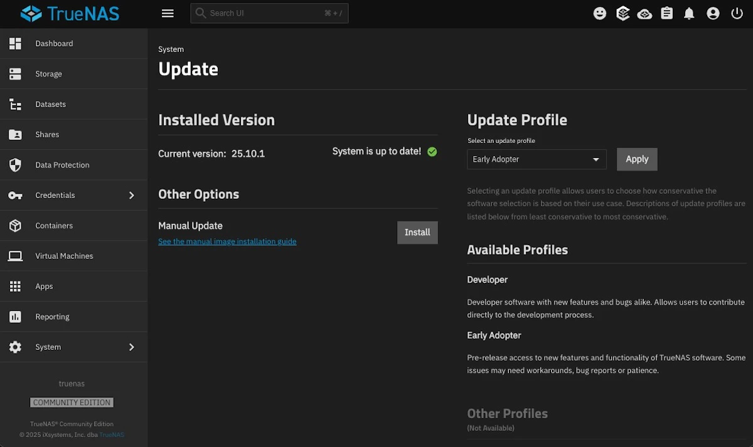Open Virtual Machines from the sidebar

pyautogui.click(x=64, y=256)
